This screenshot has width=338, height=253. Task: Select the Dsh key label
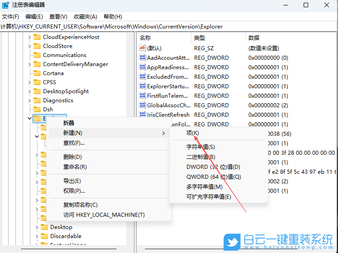pyautogui.click(x=48, y=110)
